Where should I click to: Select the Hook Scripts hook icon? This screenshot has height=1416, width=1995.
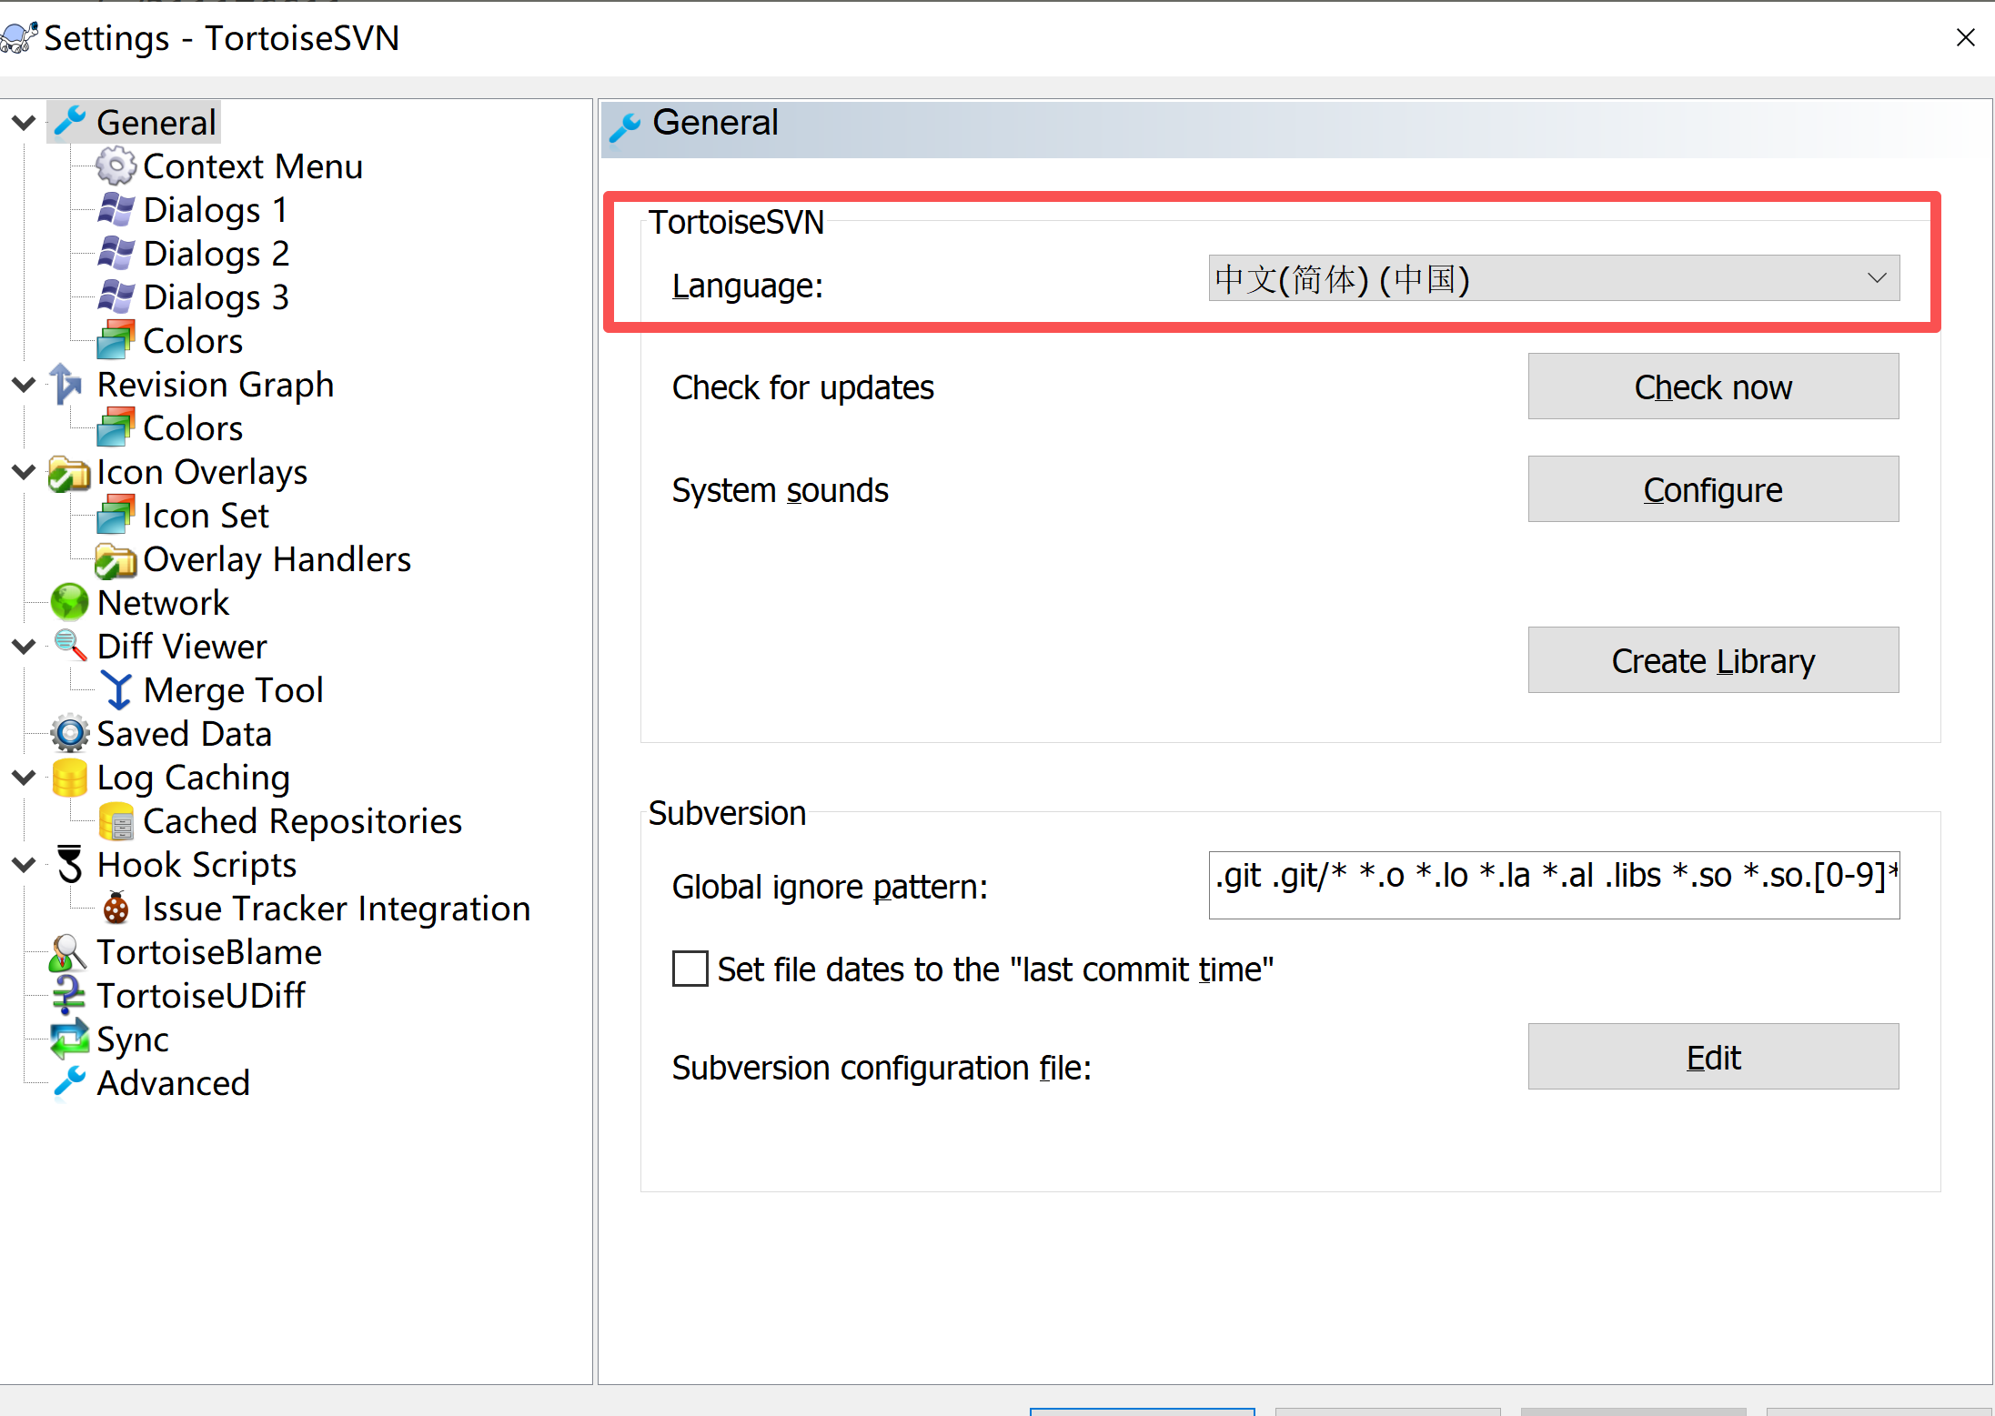tap(69, 865)
